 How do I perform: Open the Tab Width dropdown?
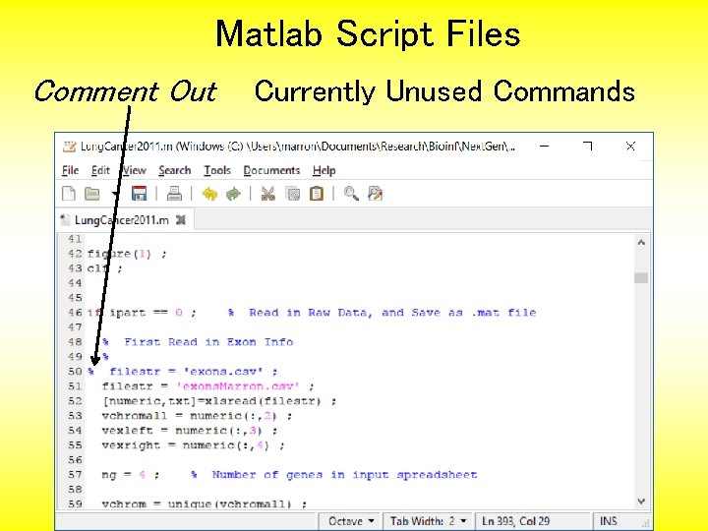click(x=428, y=521)
